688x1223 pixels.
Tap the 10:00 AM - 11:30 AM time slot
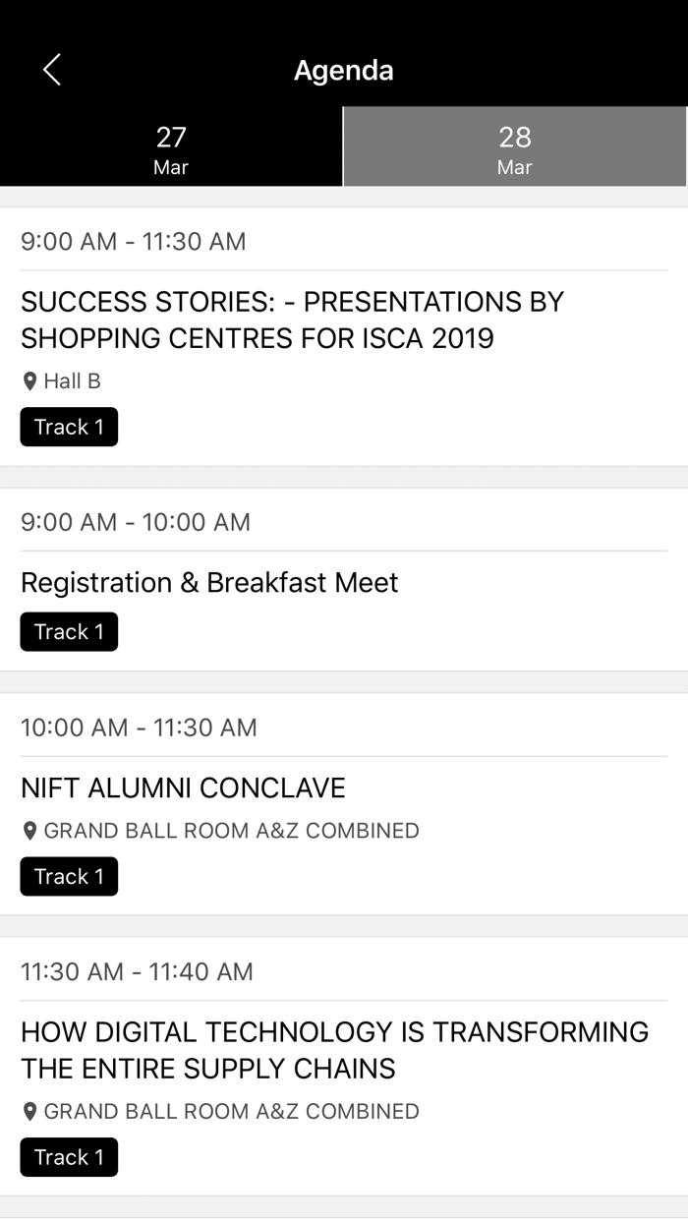[139, 728]
